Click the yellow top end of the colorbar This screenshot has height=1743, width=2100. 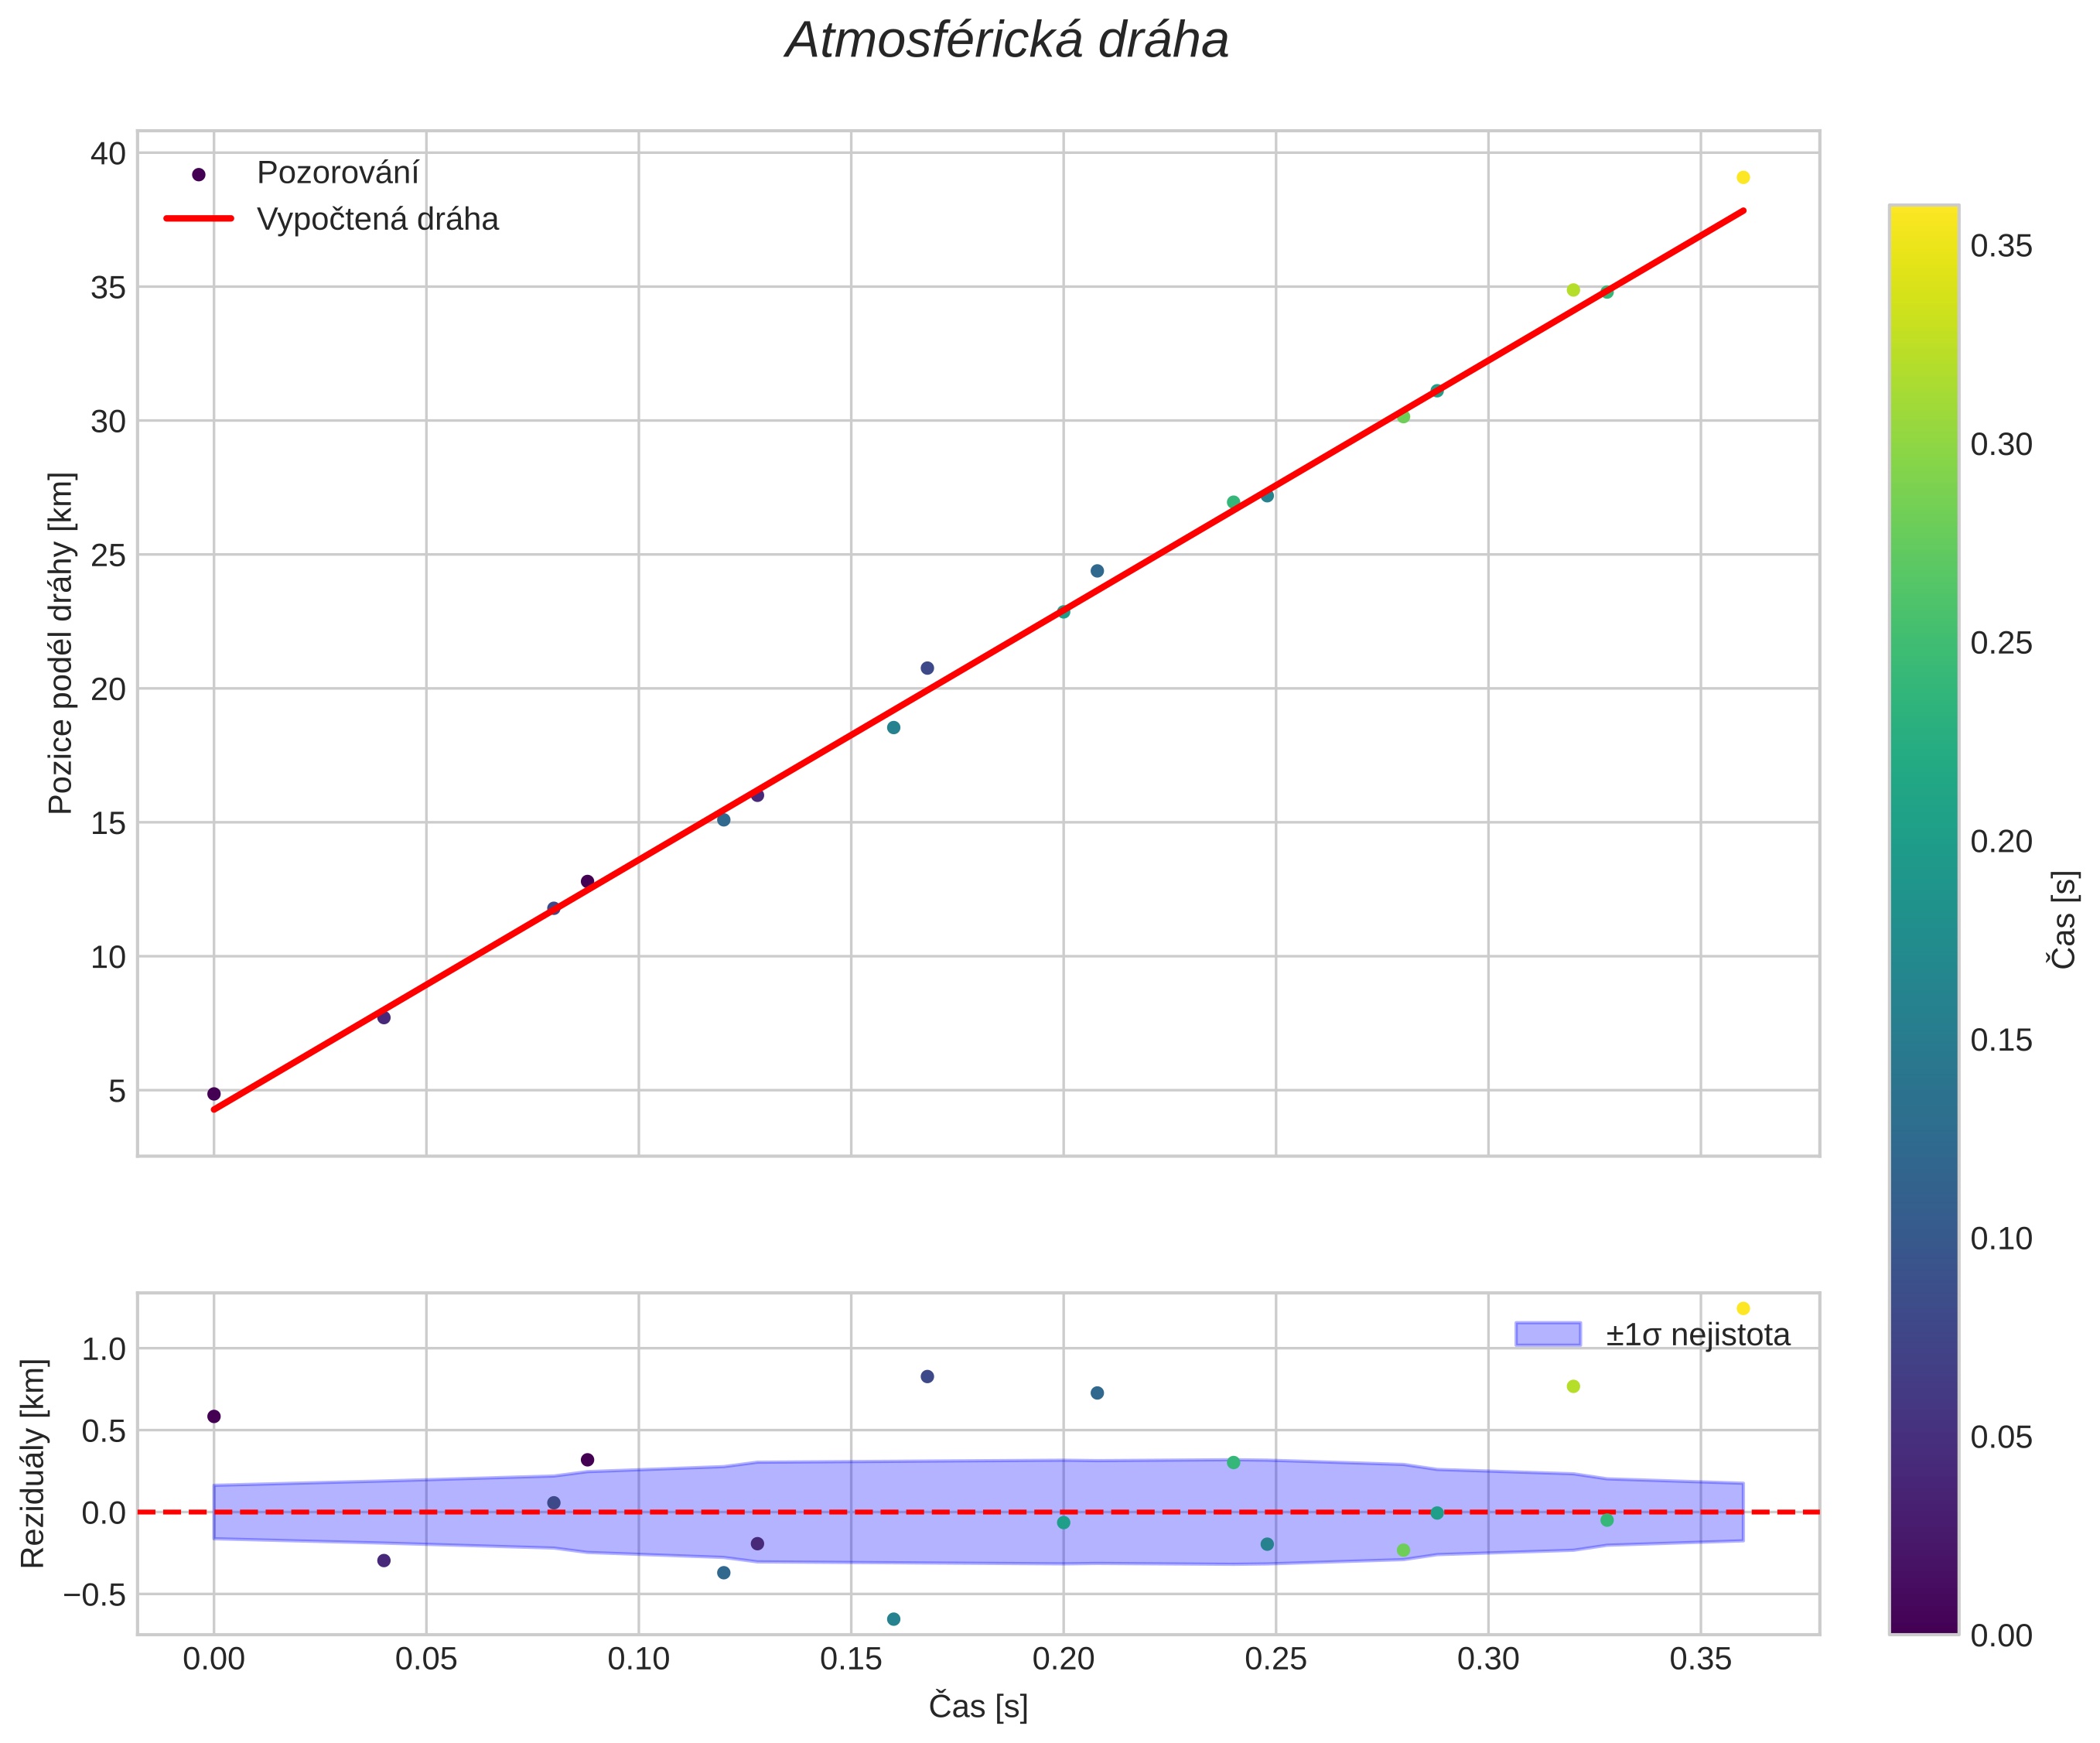click(x=1923, y=215)
